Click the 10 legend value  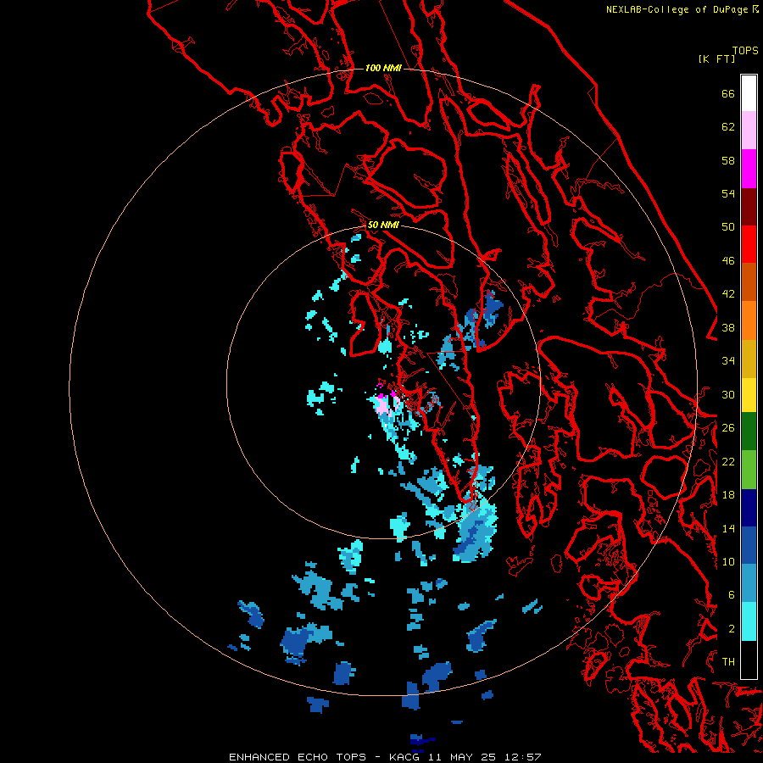point(728,561)
